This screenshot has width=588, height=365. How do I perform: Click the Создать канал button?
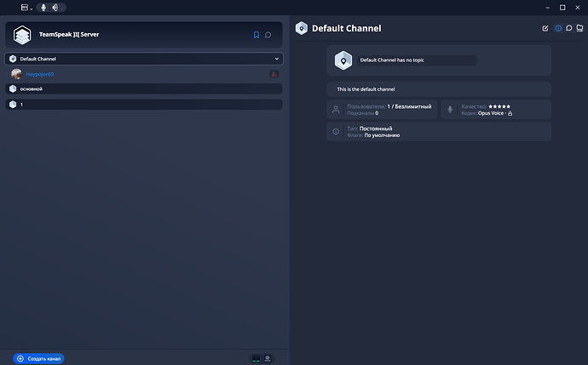click(x=38, y=359)
